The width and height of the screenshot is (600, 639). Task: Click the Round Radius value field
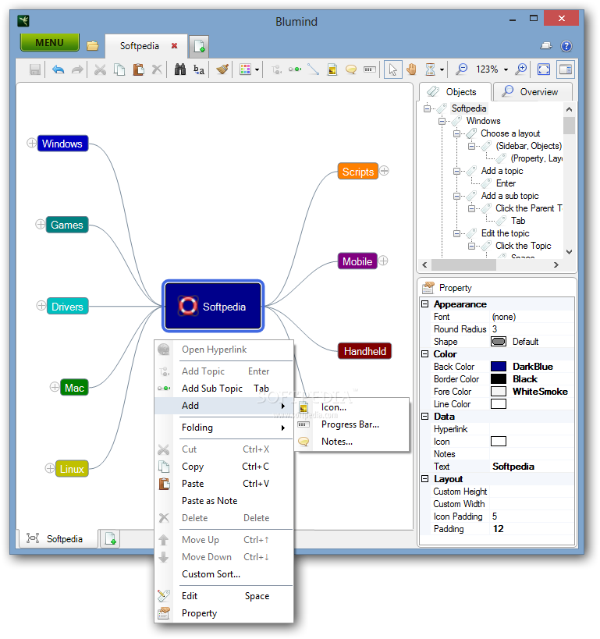pos(531,329)
